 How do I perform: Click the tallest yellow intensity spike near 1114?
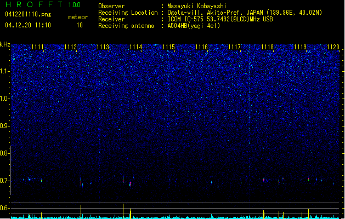coord(123,211)
